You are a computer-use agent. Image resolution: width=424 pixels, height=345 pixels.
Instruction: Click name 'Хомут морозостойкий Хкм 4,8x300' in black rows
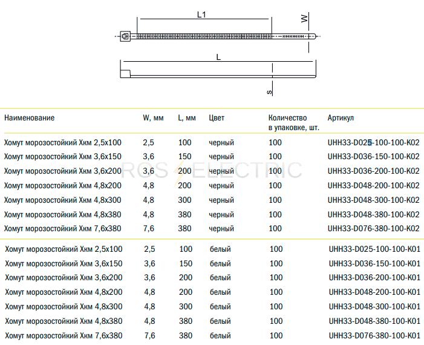point(63,200)
